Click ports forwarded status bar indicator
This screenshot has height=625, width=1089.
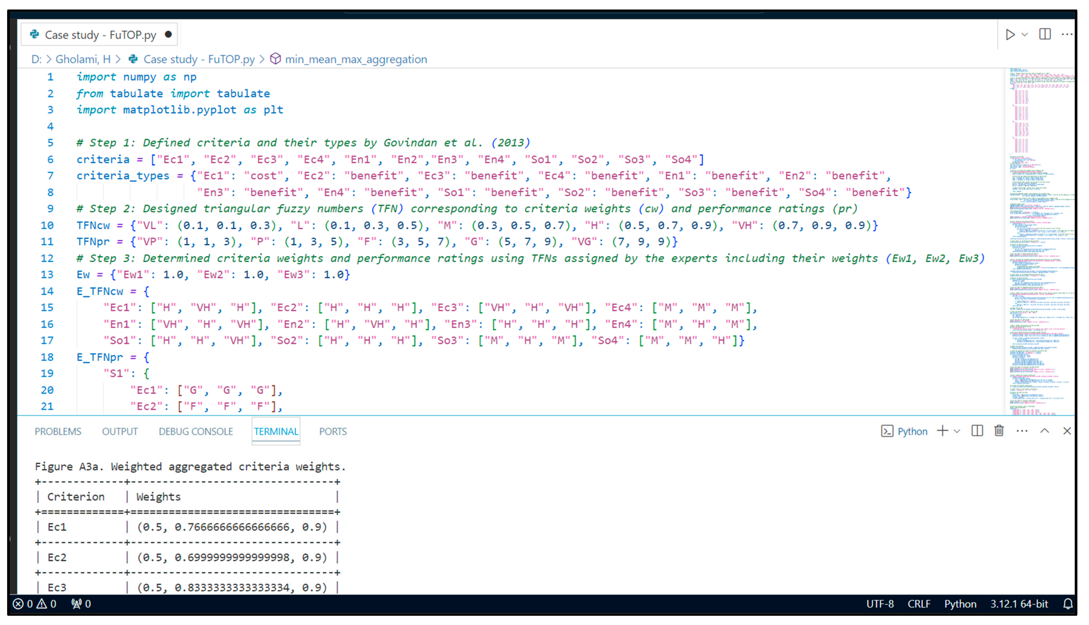pyautogui.click(x=81, y=604)
